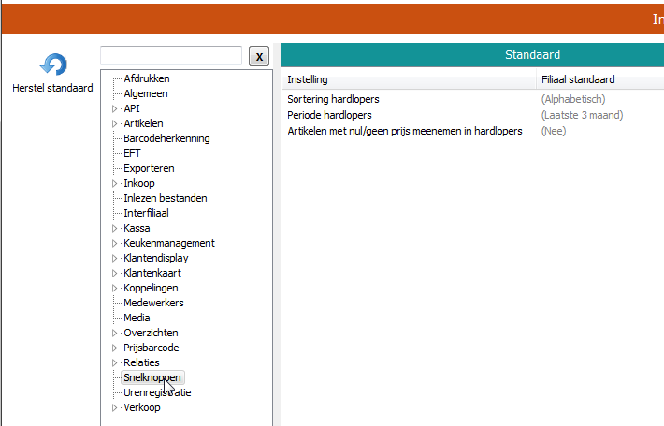Clear search with the X button
Viewport: 664px width, 426px height.
click(x=260, y=57)
